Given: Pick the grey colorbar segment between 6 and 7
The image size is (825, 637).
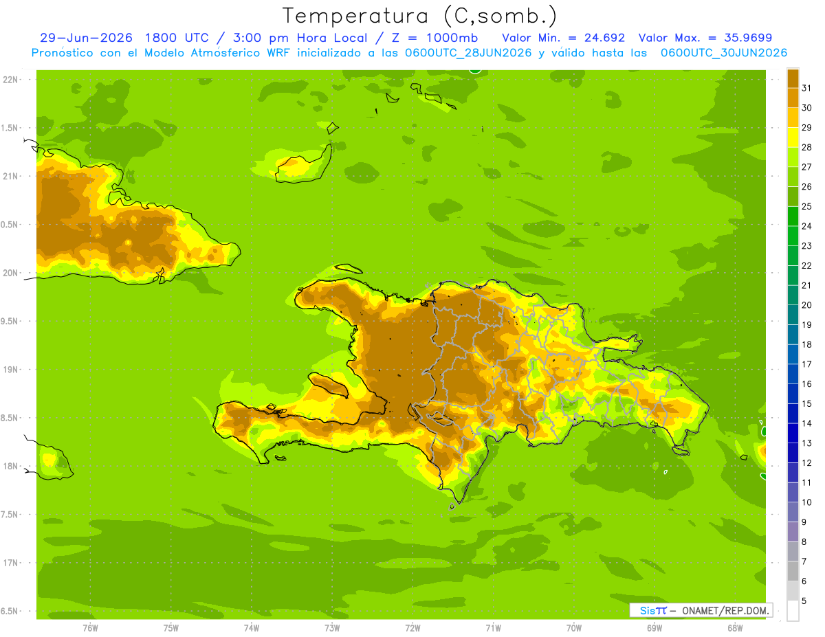Looking at the screenshot, I should click(793, 571).
